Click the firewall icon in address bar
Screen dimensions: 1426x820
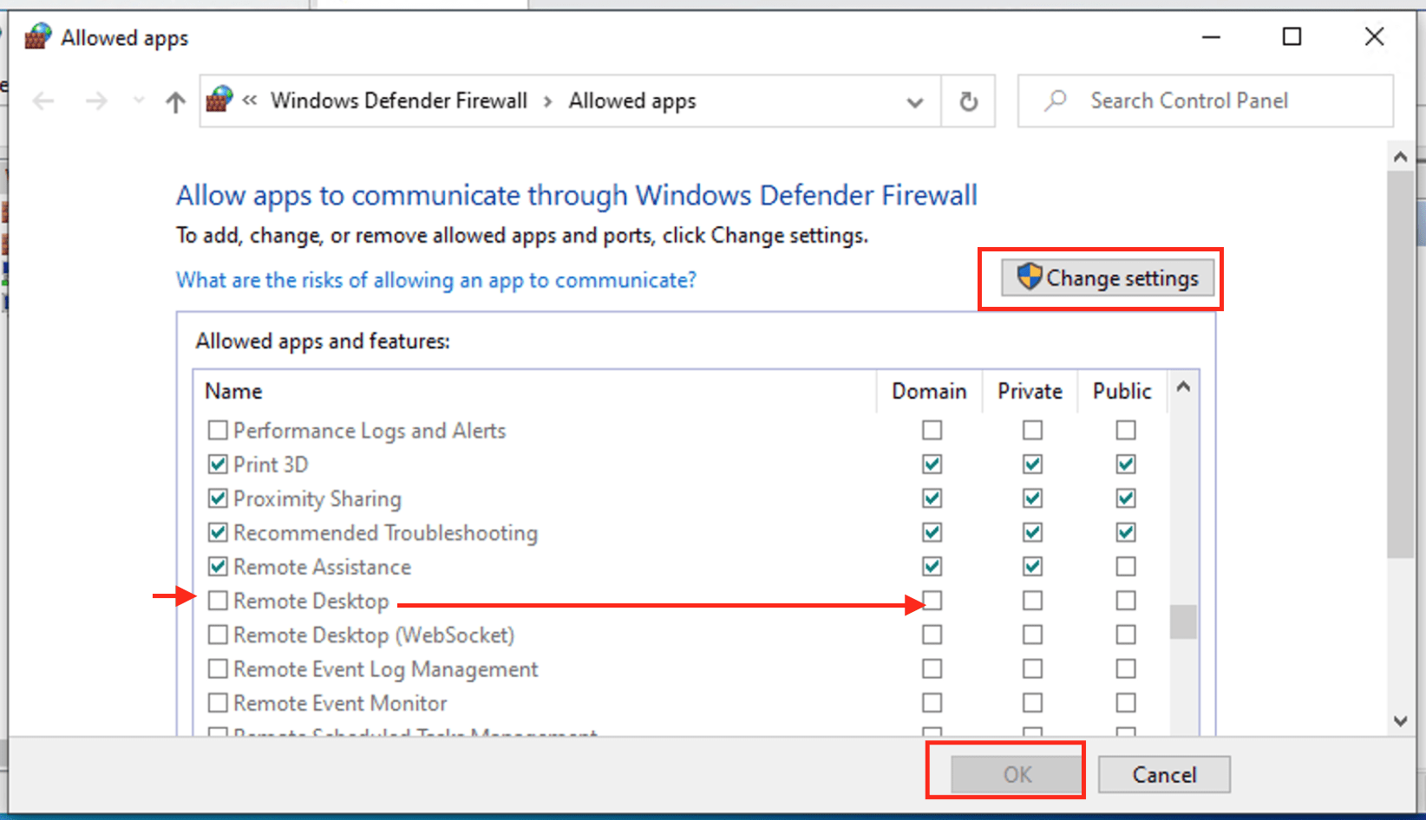[219, 101]
